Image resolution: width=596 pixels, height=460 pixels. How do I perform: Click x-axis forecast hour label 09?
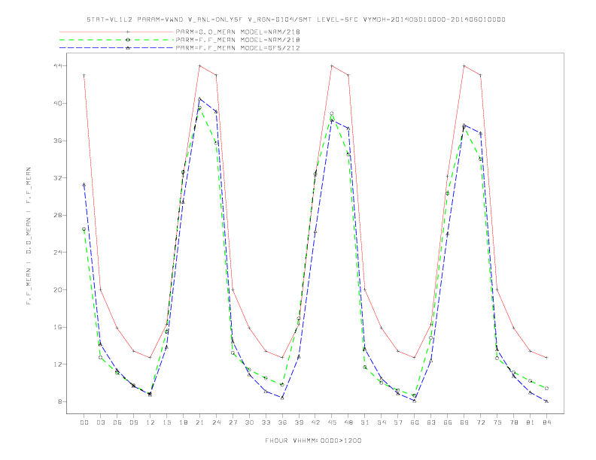(x=133, y=422)
